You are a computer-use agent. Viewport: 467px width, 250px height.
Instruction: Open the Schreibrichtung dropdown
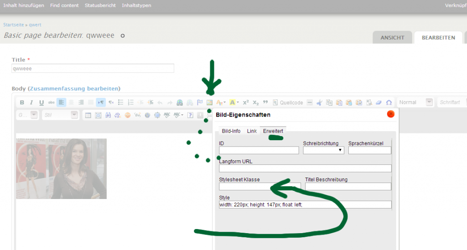pyautogui.click(x=324, y=150)
